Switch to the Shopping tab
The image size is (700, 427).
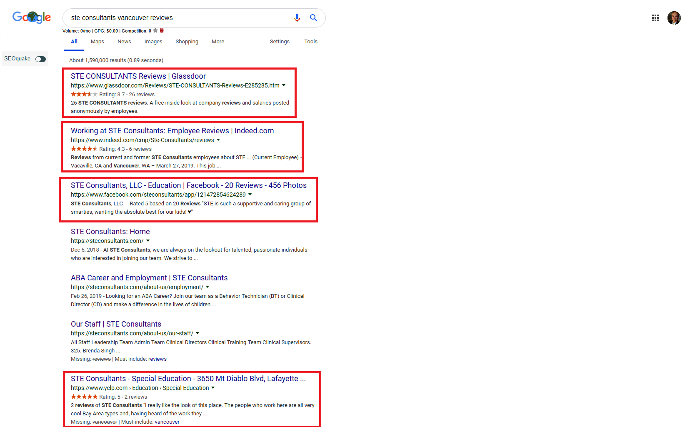click(187, 42)
